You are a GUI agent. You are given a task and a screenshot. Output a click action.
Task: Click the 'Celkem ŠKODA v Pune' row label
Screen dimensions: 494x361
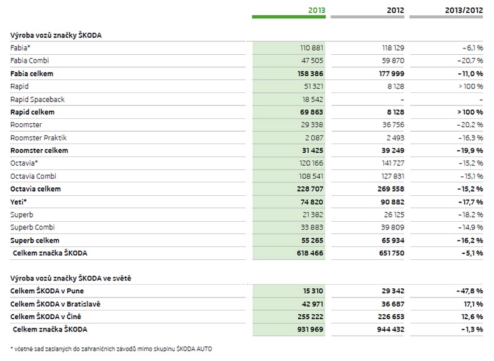(x=47, y=291)
